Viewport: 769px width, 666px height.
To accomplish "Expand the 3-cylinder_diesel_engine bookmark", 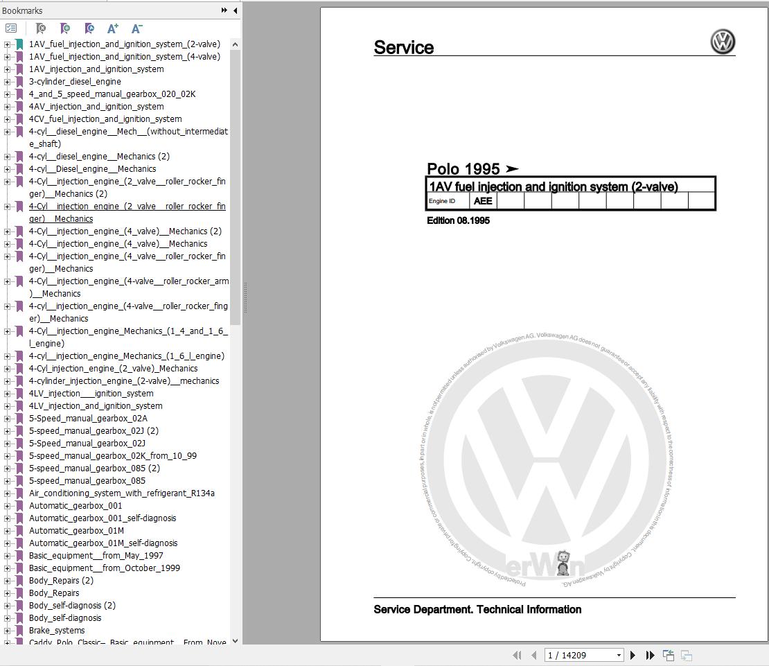I will pyautogui.click(x=8, y=82).
